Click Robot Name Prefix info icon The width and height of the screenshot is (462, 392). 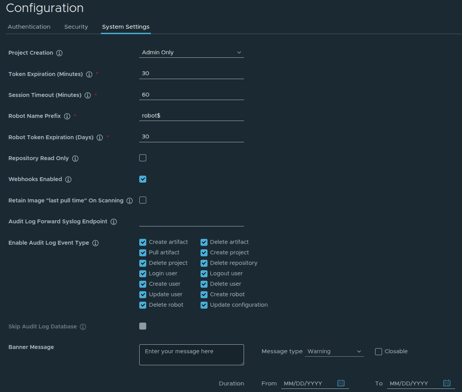pos(67,116)
